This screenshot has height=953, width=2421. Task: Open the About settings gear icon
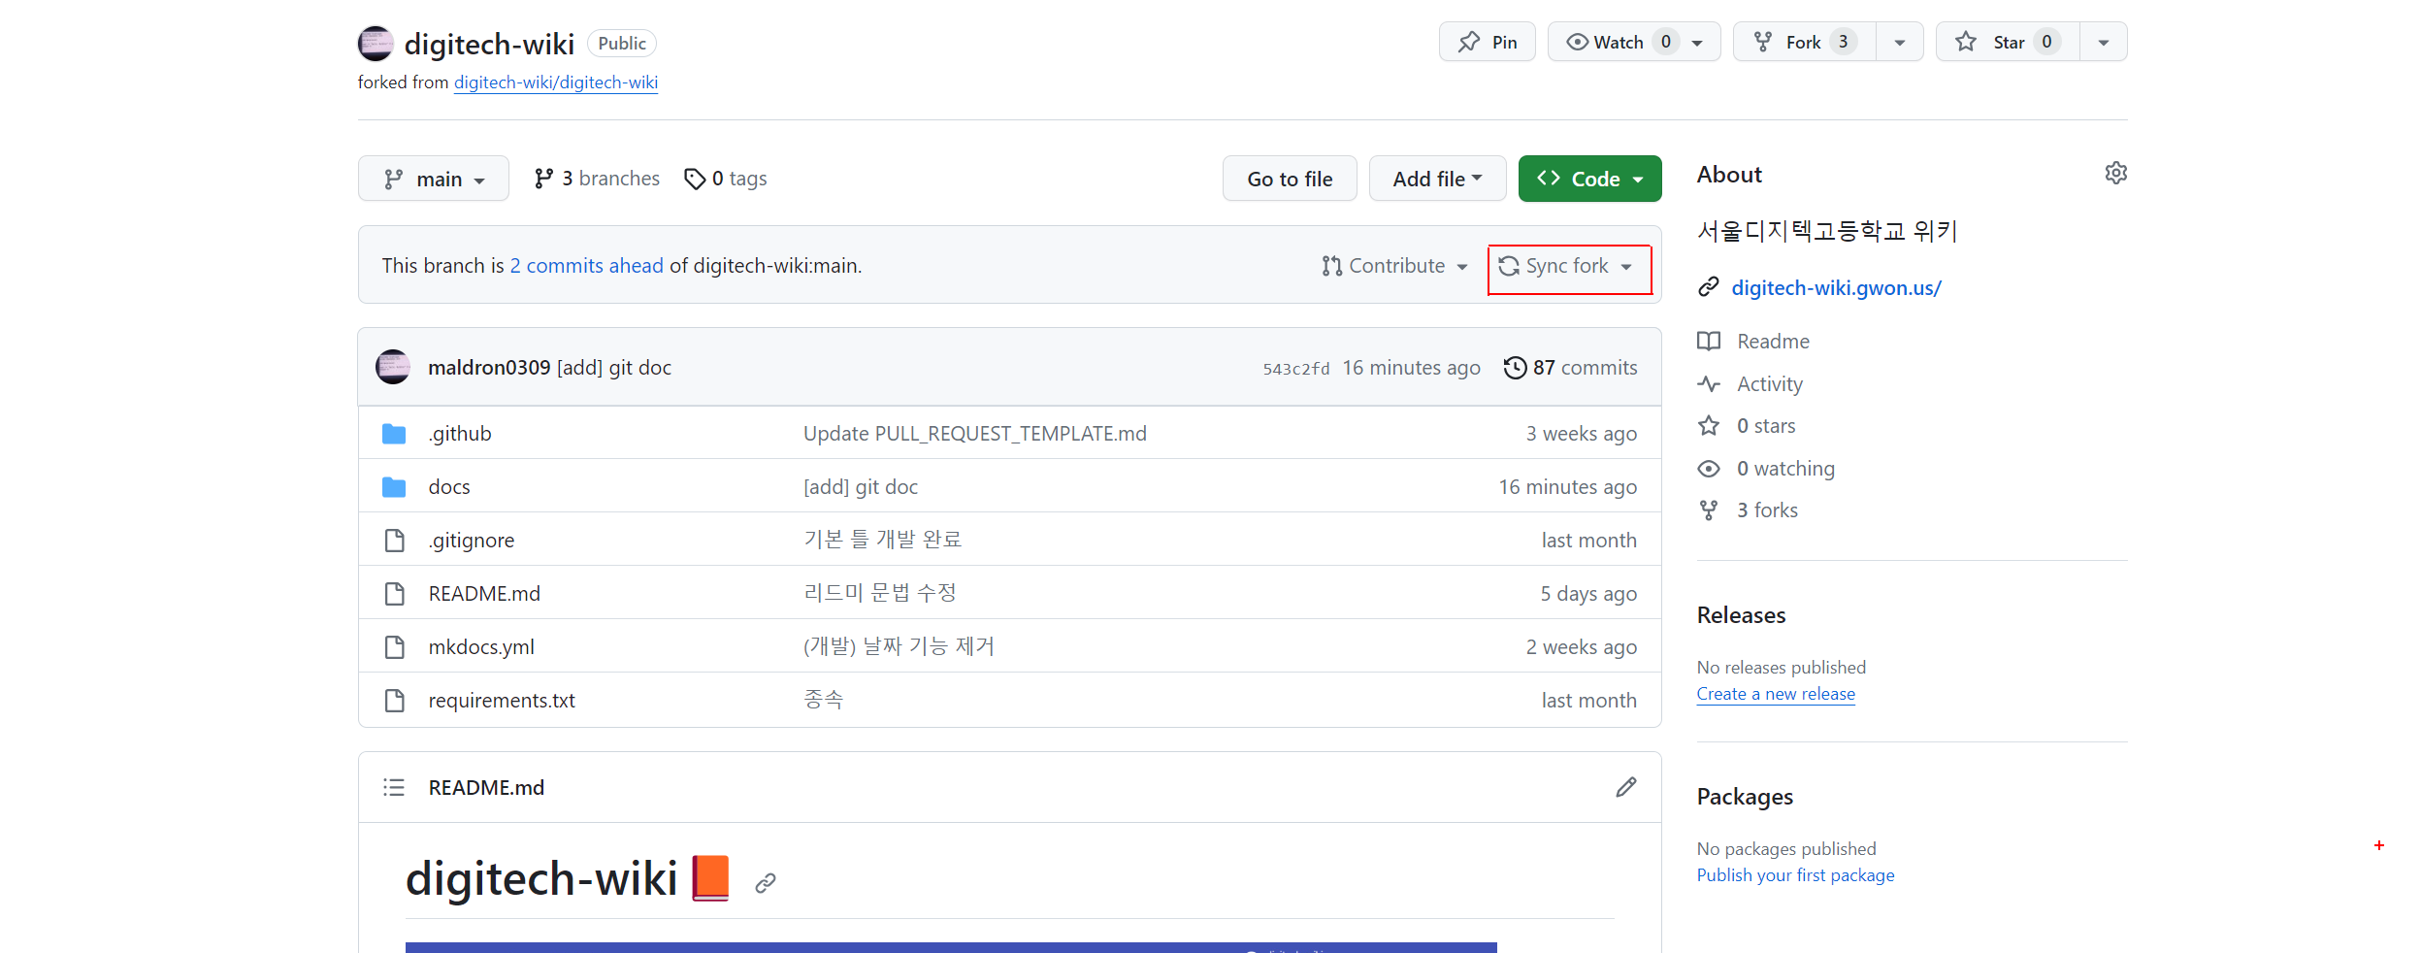2115,174
